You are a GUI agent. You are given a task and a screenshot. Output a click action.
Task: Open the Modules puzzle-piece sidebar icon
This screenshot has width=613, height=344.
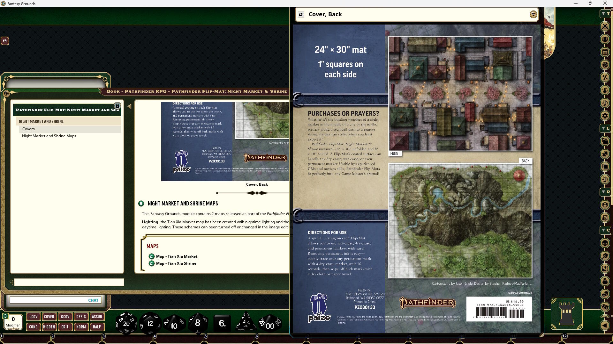click(x=605, y=154)
